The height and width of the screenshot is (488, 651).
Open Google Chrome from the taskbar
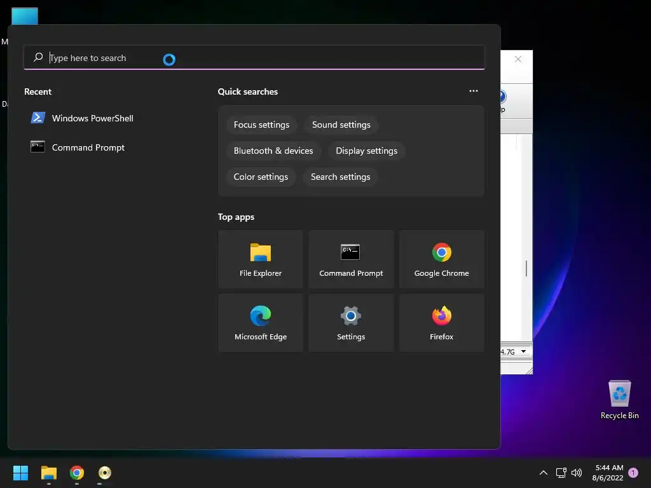77,473
